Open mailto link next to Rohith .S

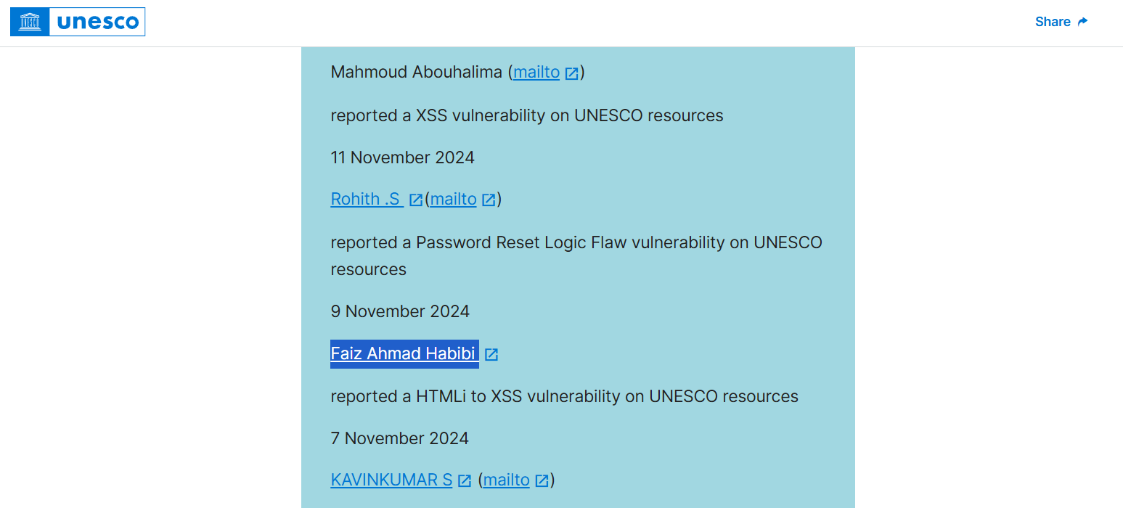click(x=453, y=199)
